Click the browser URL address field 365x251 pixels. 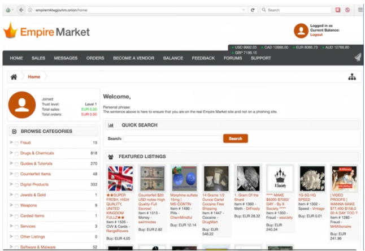137,10
